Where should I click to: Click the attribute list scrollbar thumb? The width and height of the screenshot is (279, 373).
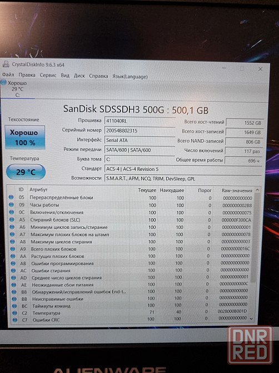(255, 238)
